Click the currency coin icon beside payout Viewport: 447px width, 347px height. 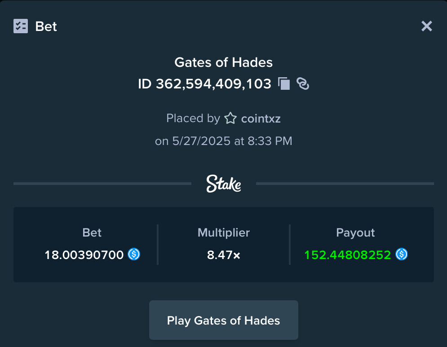click(401, 254)
